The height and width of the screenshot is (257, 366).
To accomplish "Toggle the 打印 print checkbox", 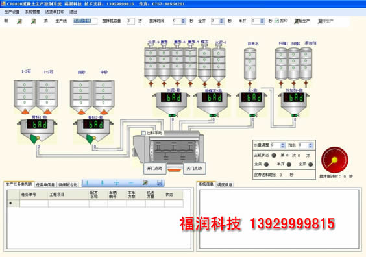I will tap(276, 21).
